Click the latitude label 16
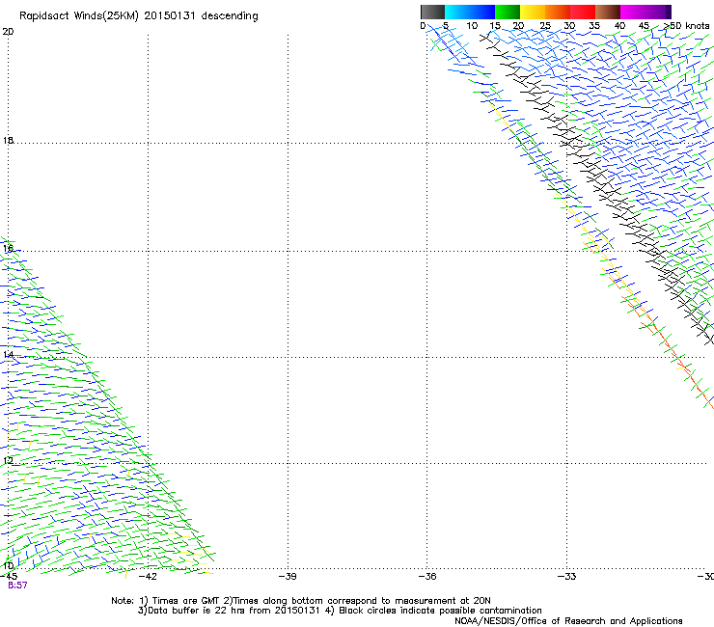 coord(8,248)
